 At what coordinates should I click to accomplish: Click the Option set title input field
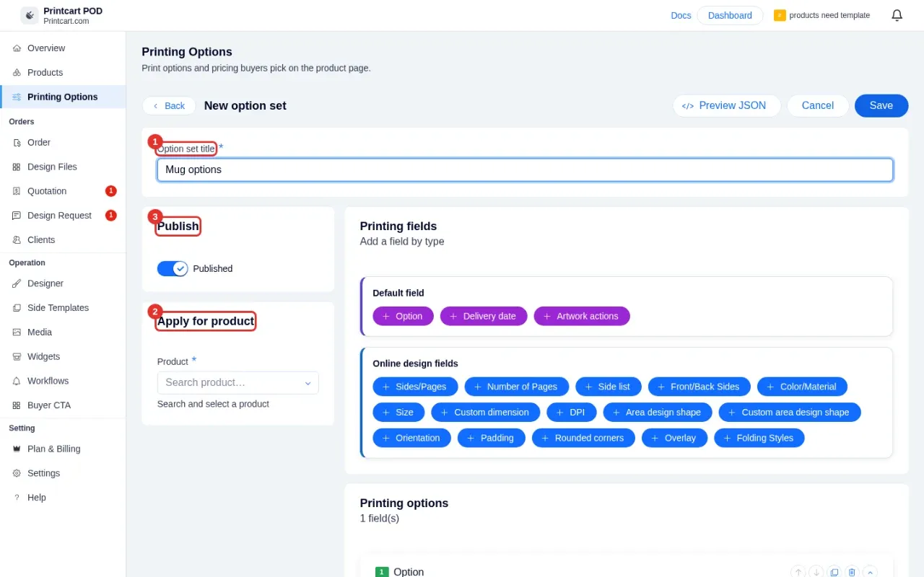click(x=525, y=169)
